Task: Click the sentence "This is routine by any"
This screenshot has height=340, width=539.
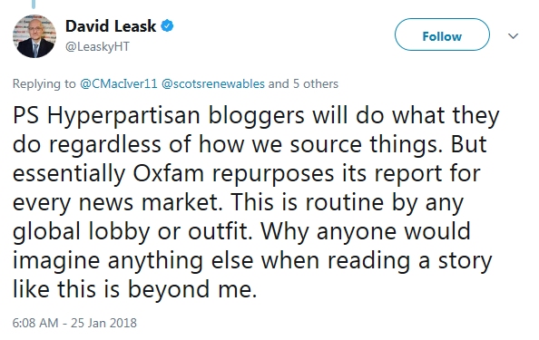Action: click(x=348, y=202)
